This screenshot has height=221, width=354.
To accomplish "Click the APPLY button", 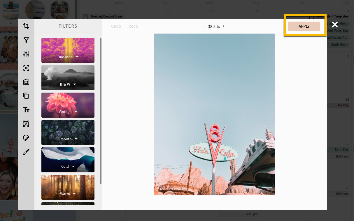I will click(304, 26).
